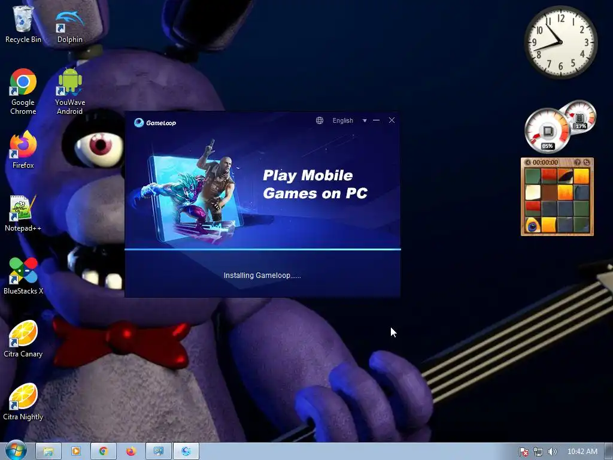Screen dimensions: 613x460
Task: Open Windows Explorer from the taskbar
Action: pyautogui.click(x=48, y=452)
